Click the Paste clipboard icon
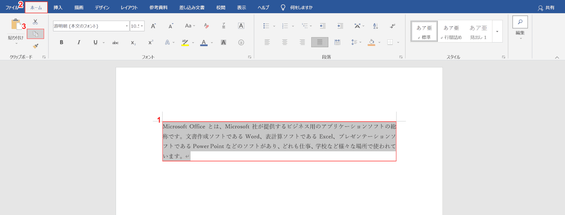 click(16, 24)
